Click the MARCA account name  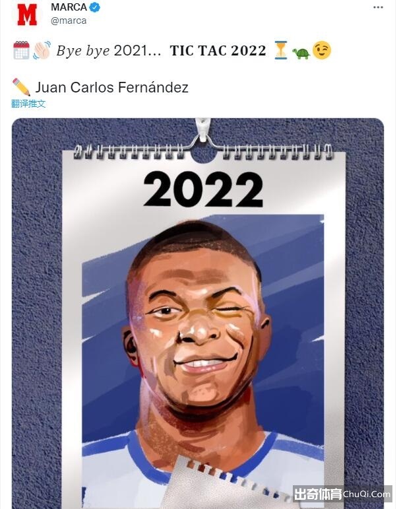(x=69, y=7)
